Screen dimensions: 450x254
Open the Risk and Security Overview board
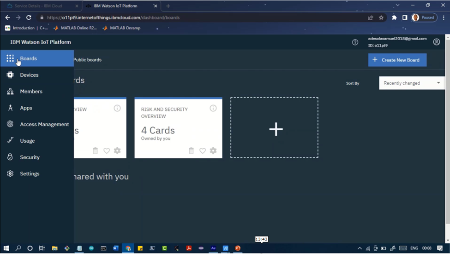(x=178, y=127)
